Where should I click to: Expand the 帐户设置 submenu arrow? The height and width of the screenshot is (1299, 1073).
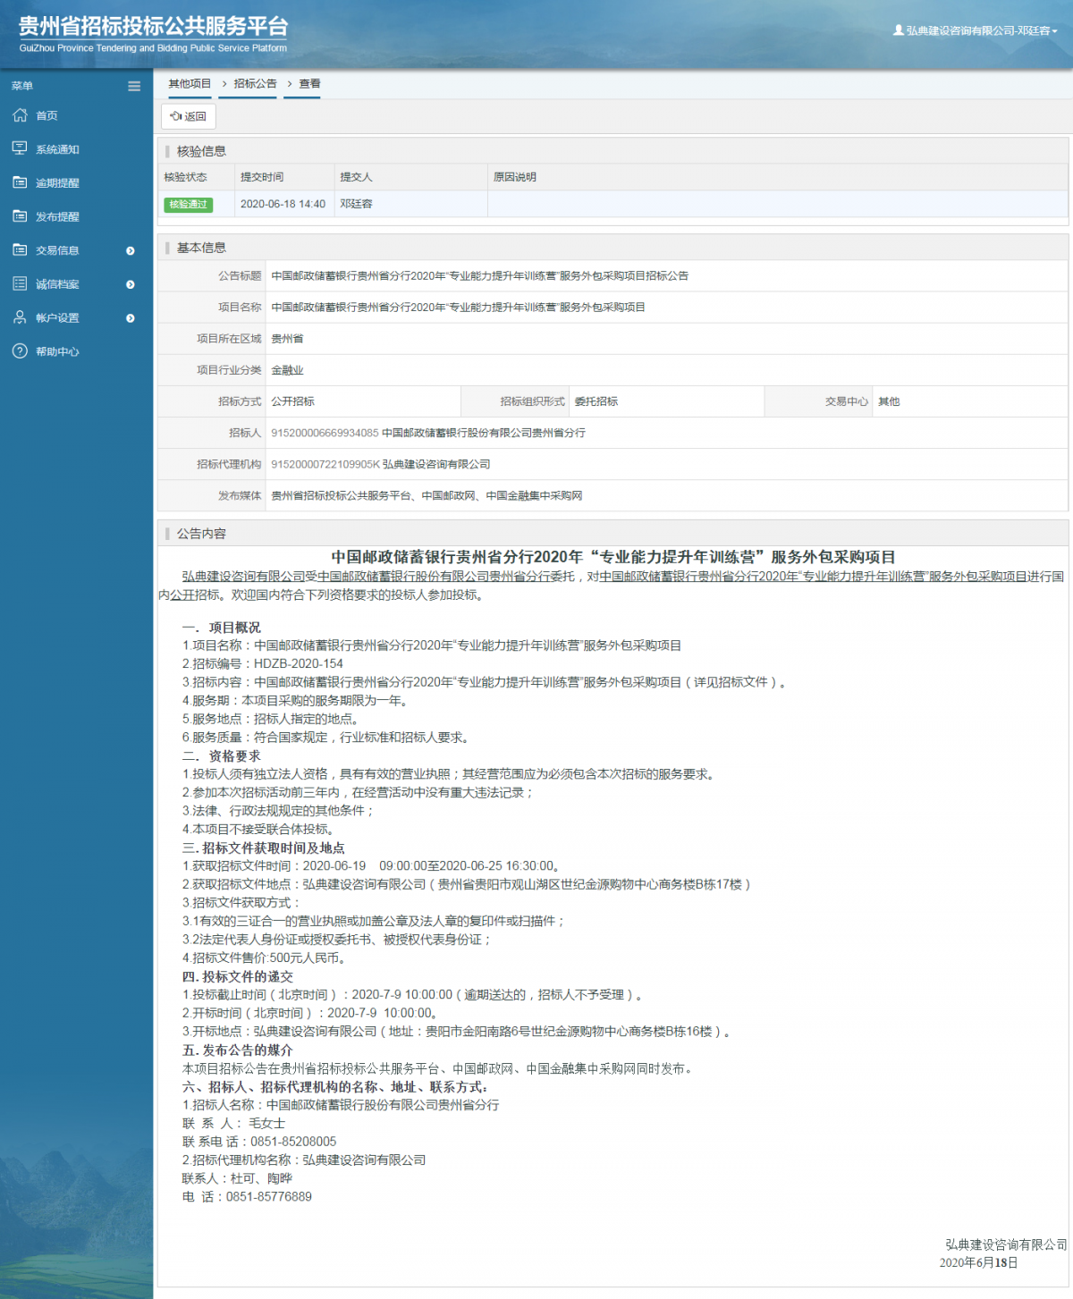pos(131,318)
